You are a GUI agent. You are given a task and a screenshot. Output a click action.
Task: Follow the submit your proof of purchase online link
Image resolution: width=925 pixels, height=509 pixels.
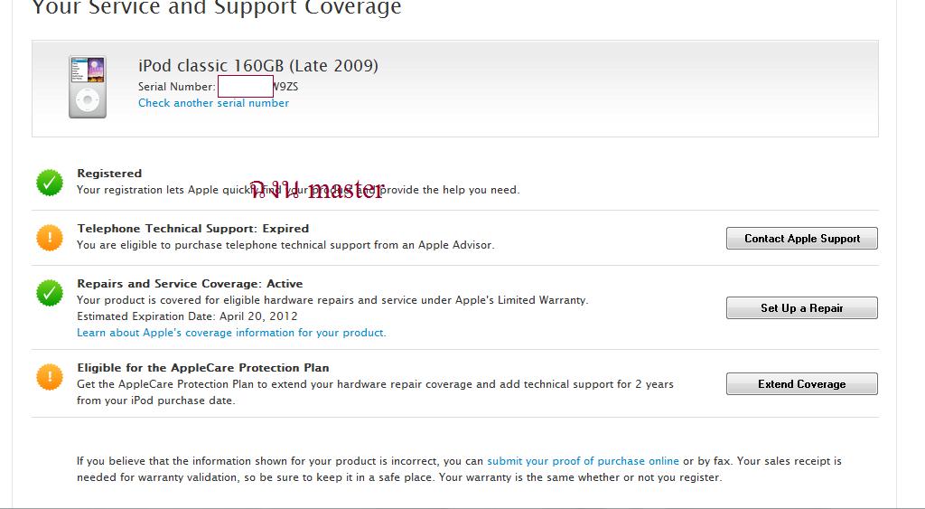(x=583, y=461)
